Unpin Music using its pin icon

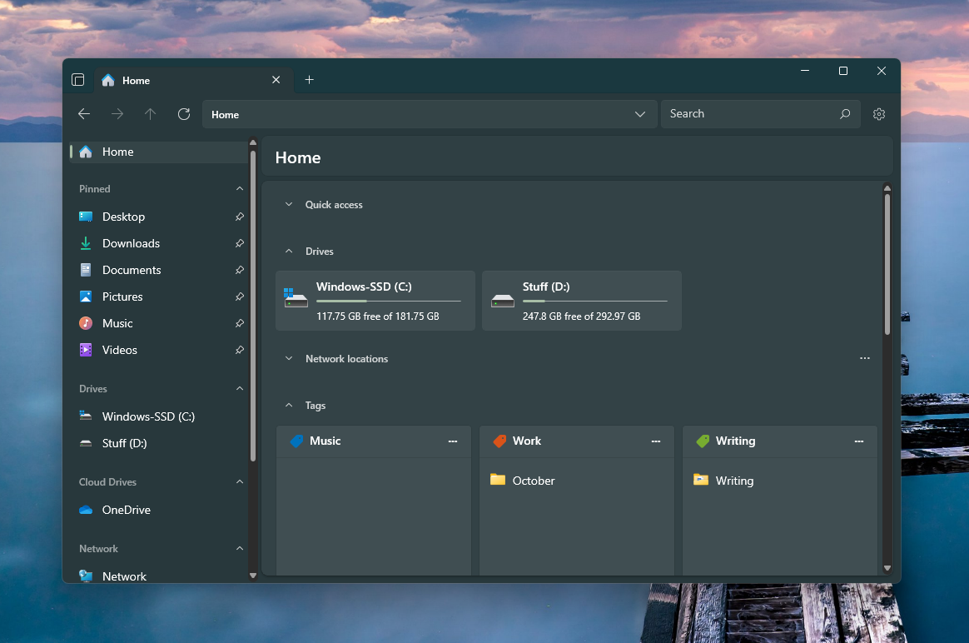click(x=240, y=323)
